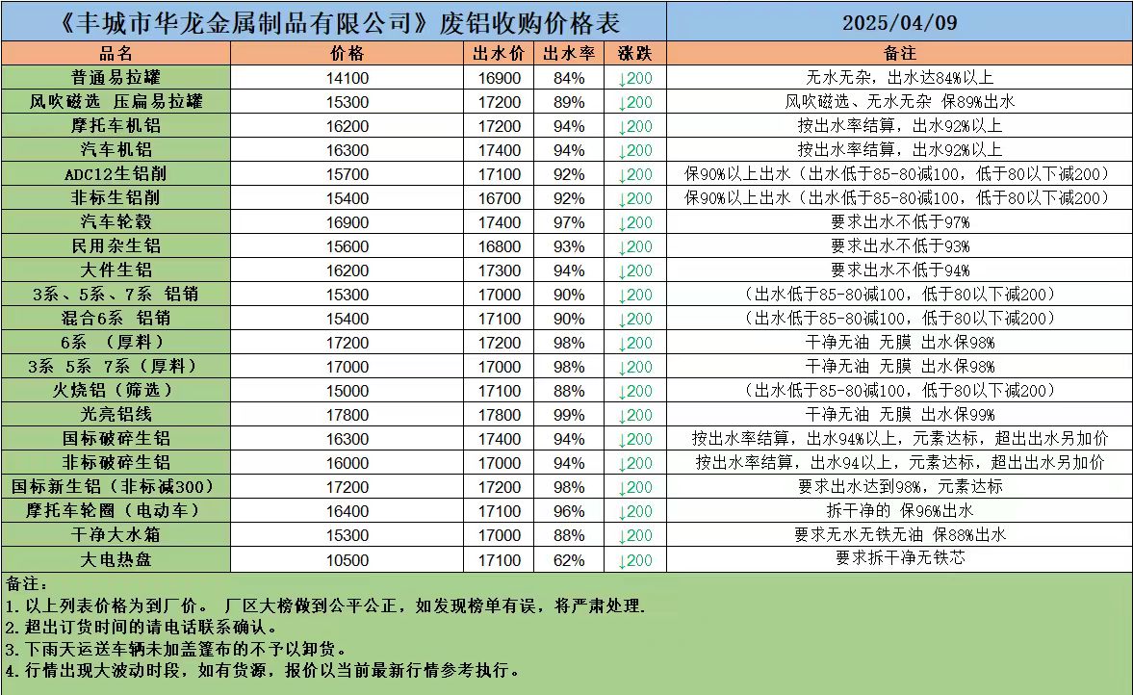This screenshot has height=695, width=1133.
Task: Click 97% 出水率 in 汽车轮毂 row
Action: tap(569, 222)
